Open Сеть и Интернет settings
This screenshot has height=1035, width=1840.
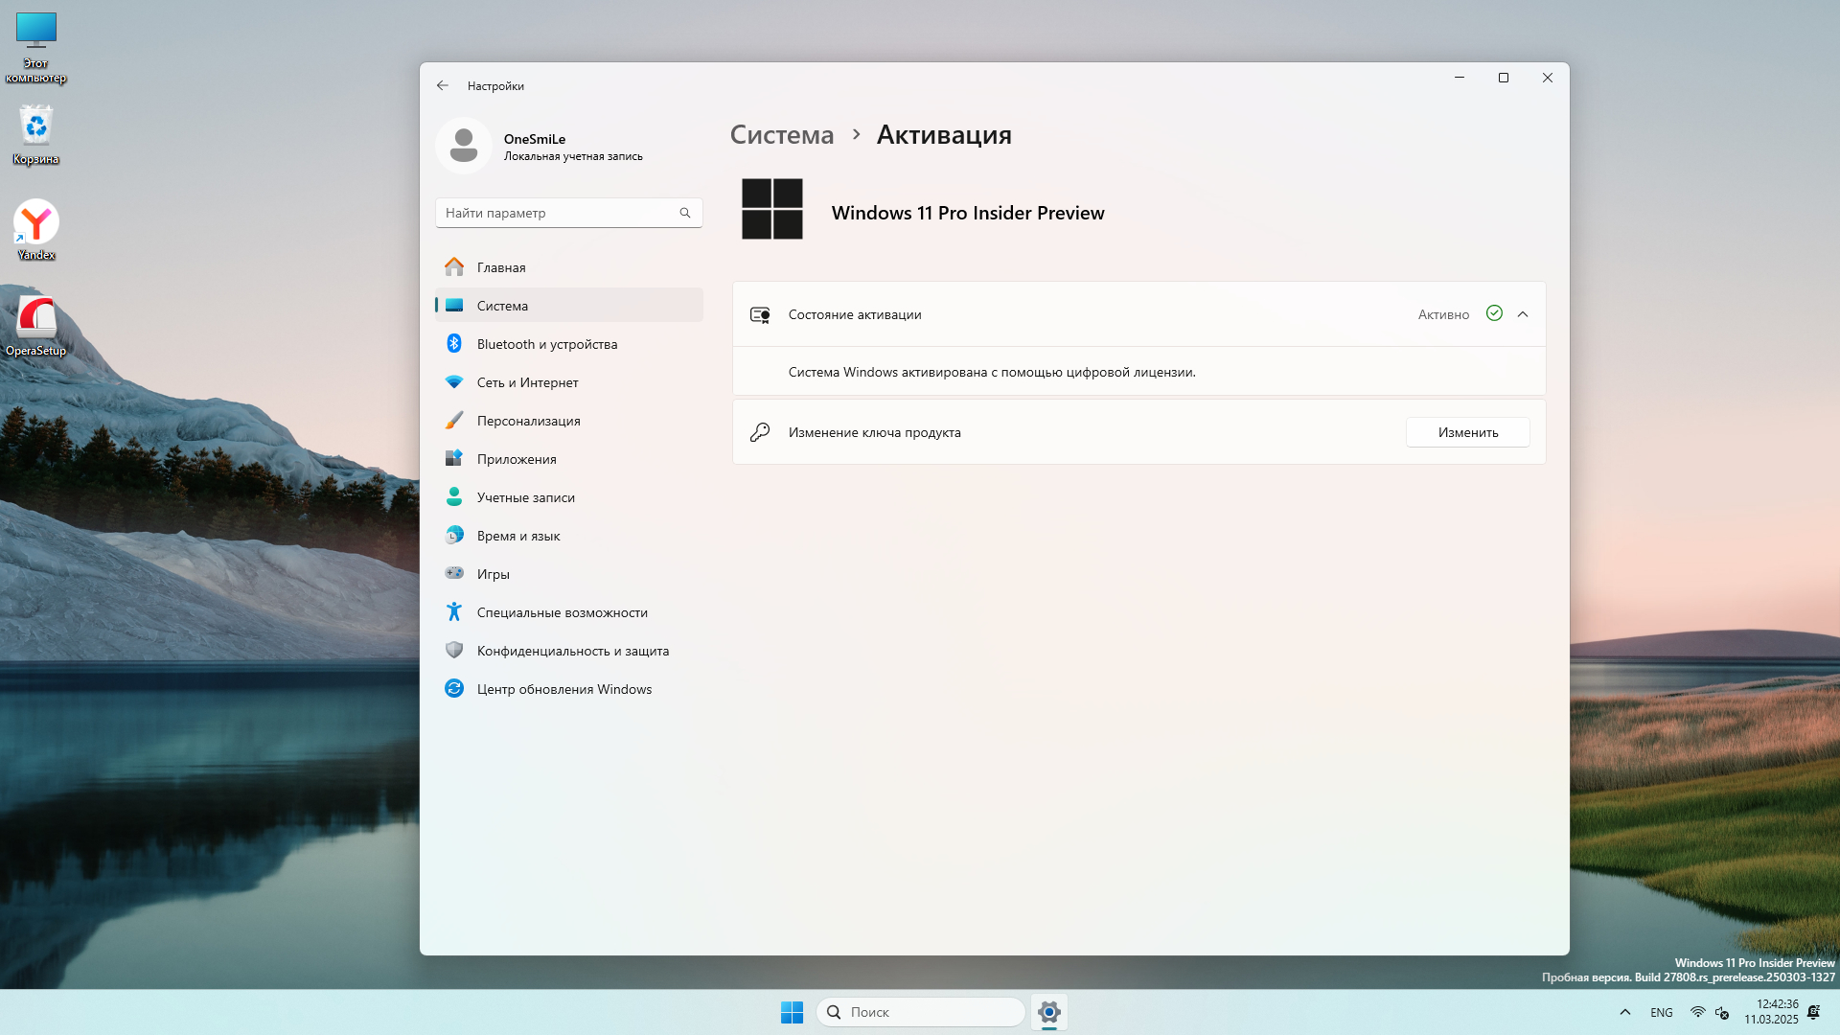527,382
